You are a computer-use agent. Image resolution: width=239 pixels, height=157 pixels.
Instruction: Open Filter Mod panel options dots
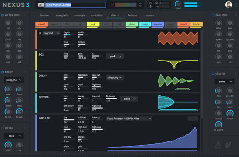[25, 15]
